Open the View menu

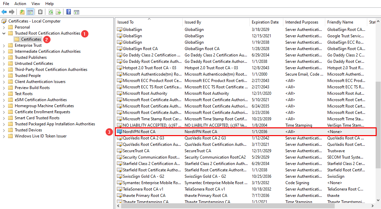coord(36,4)
